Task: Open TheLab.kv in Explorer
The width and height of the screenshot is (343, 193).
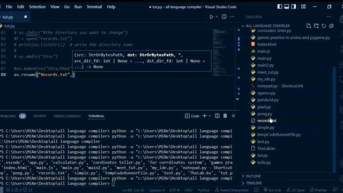Action: click(266, 149)
